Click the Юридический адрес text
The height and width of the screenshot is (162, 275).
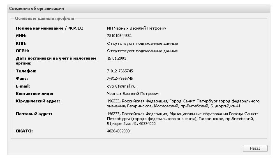[183, 104]
